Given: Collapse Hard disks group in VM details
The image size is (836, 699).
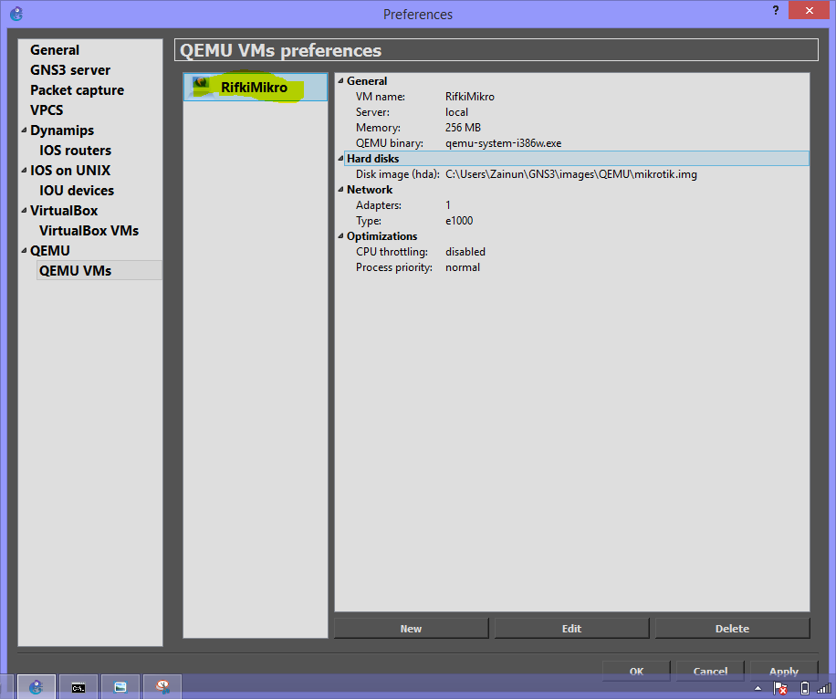Looking at the screenshot, I should pyautogui.click(x=340, y=159).
